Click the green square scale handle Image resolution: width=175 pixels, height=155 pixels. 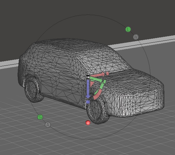105,82
